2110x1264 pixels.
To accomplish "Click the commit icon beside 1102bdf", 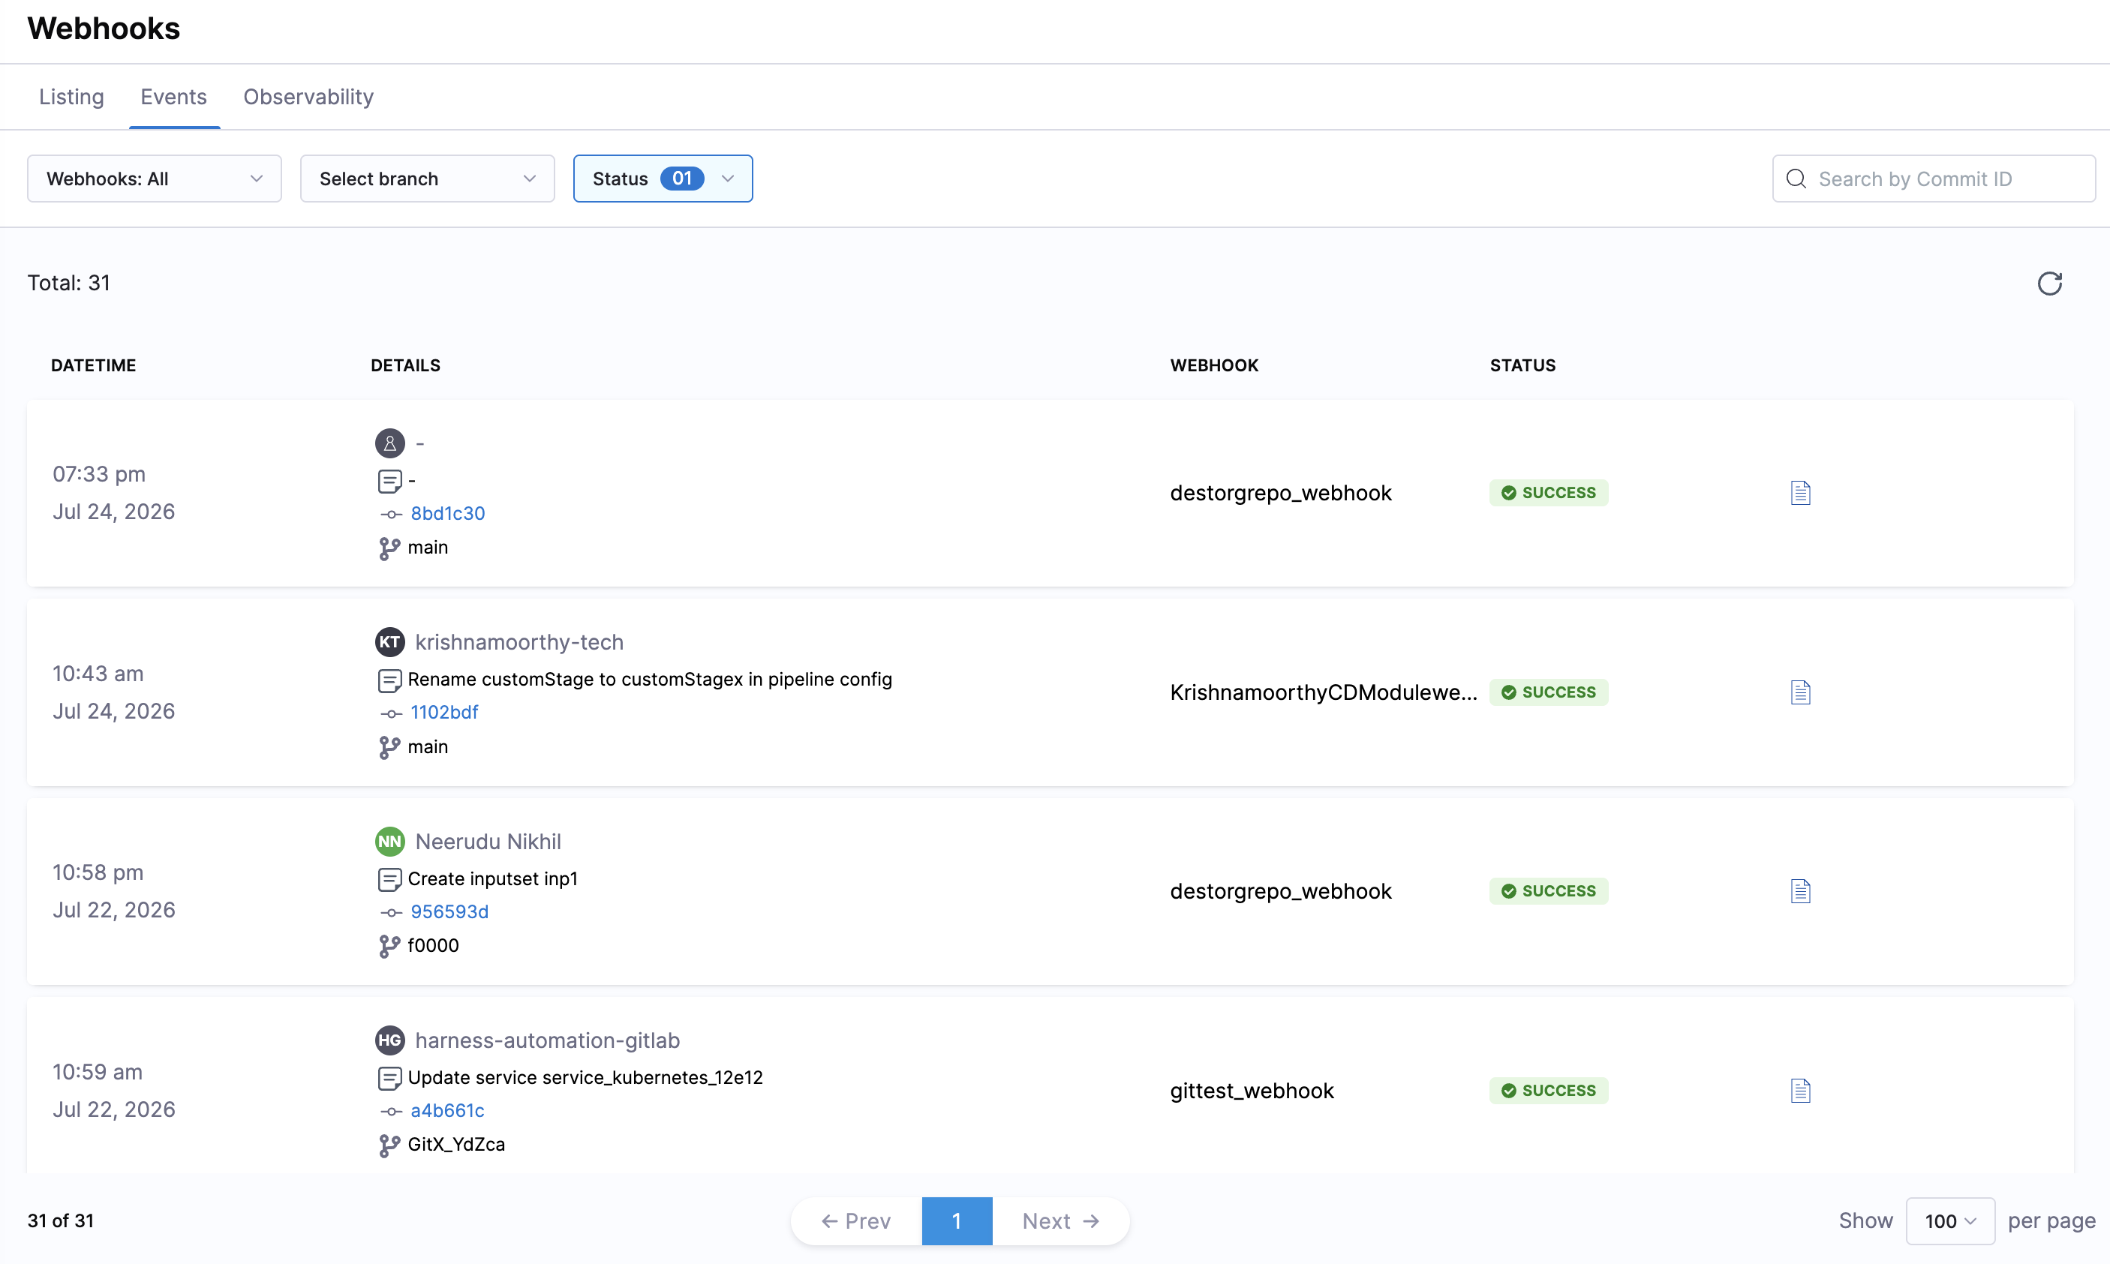I will point(390,714).
